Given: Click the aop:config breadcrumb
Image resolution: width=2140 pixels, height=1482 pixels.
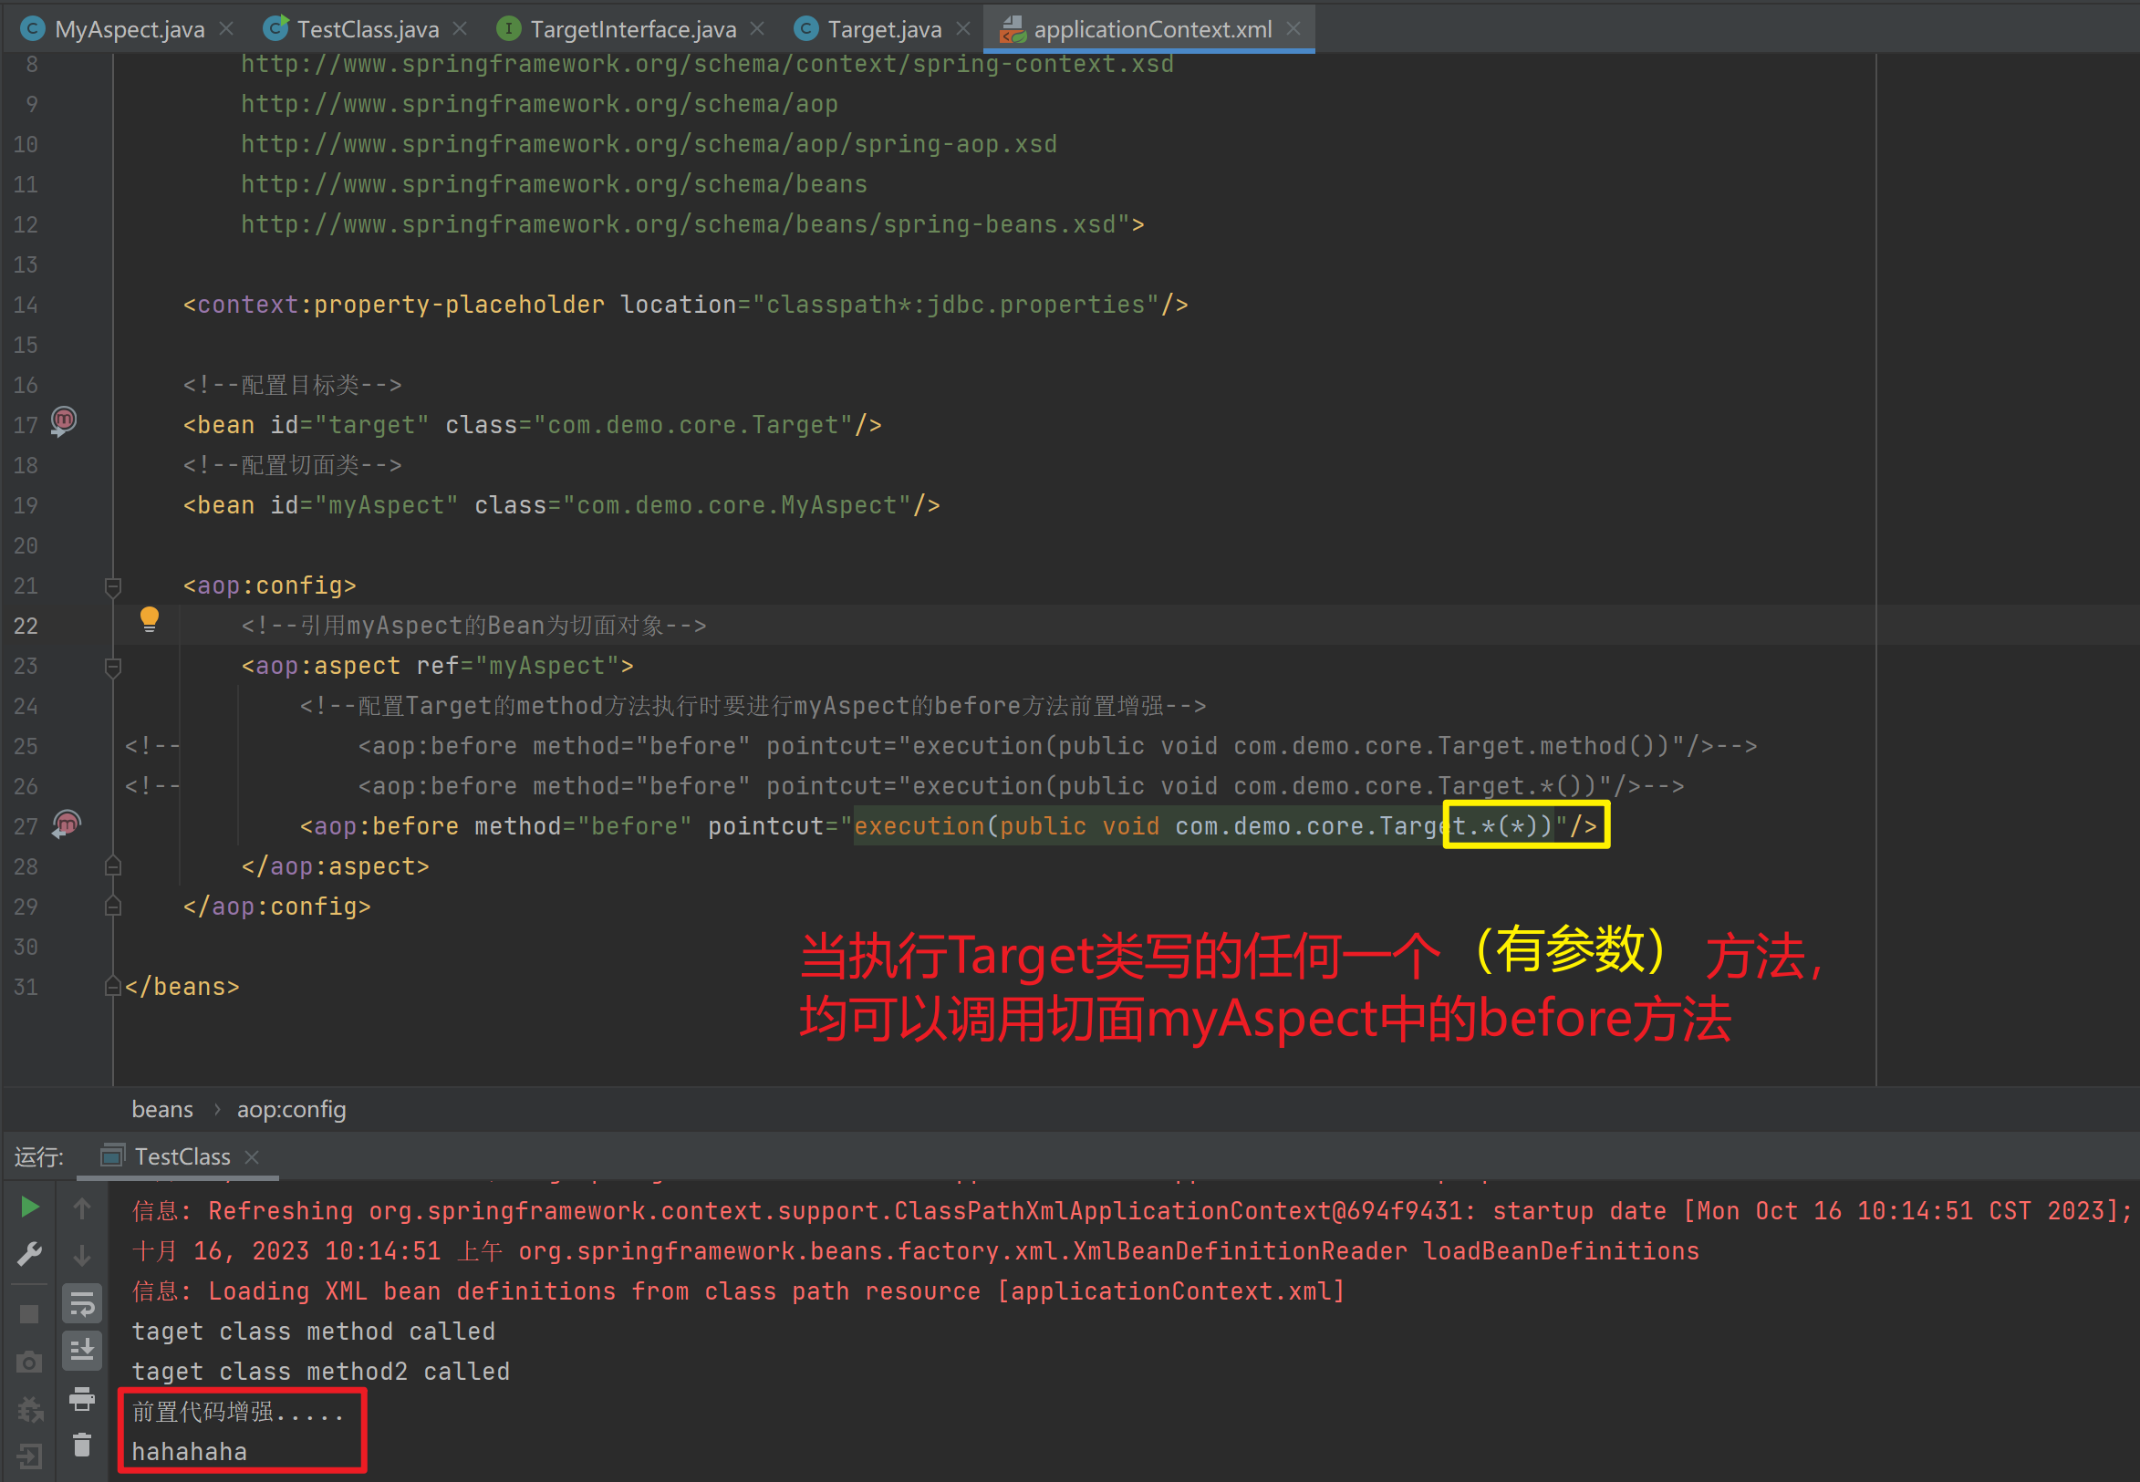Looking at the screenshot, I should [x=291, y=1109].
